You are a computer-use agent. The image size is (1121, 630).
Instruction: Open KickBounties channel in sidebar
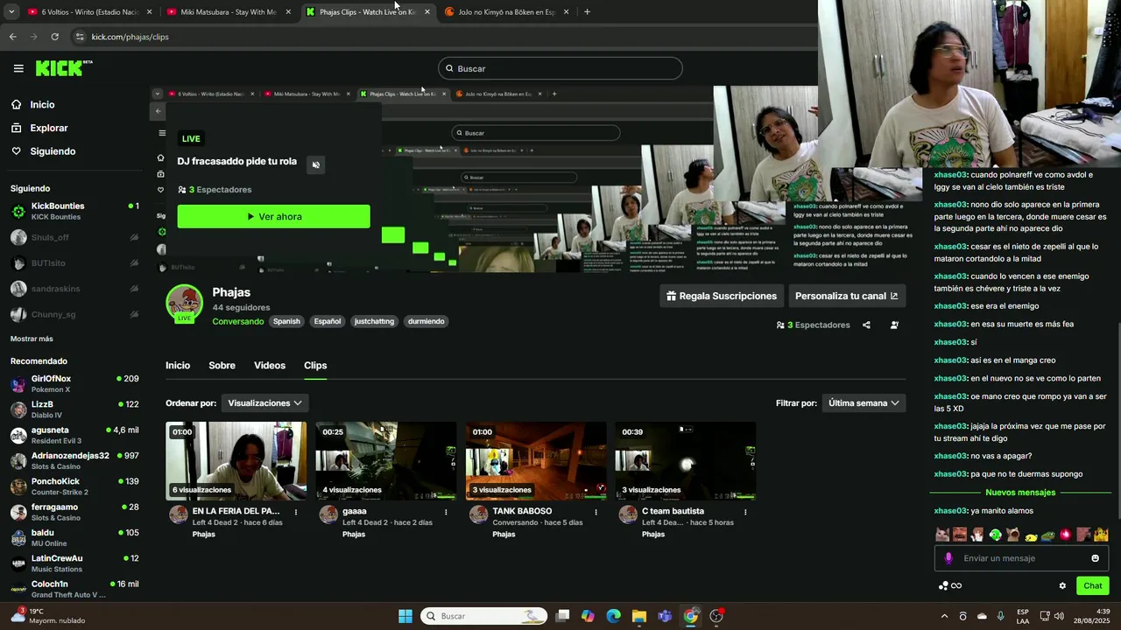point(74,211)
